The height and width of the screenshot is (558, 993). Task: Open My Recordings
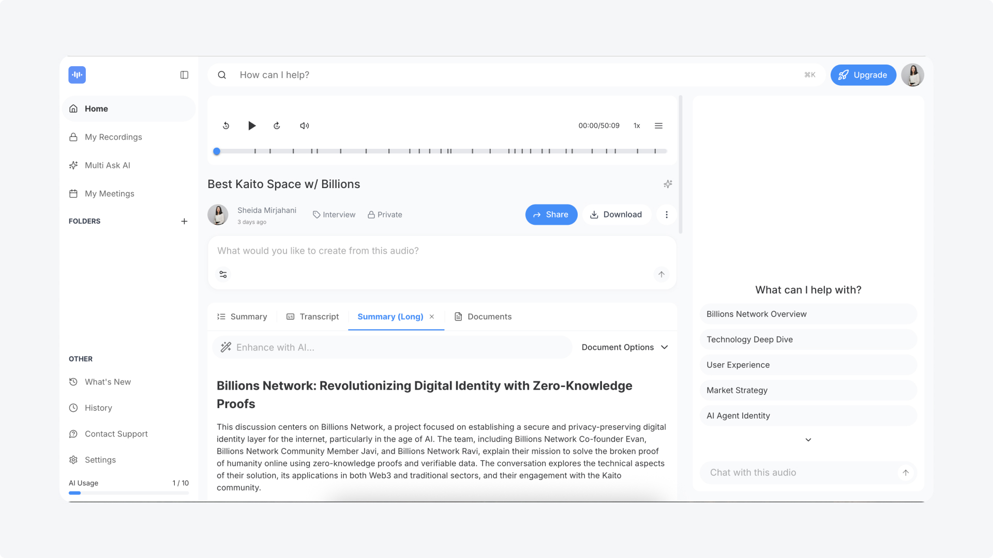(129, 137)
